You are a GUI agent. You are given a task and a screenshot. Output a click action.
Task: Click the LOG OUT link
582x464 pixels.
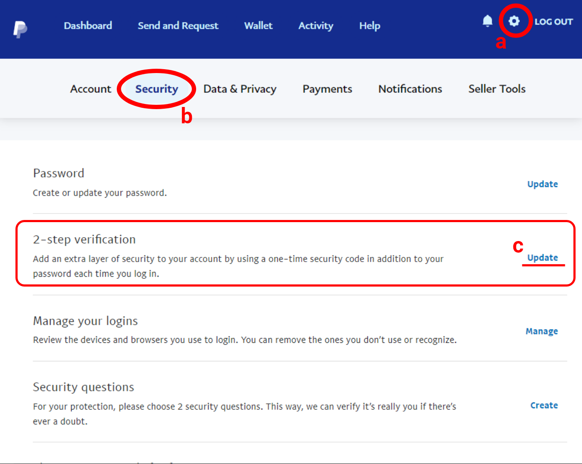(x=554, y=22)
